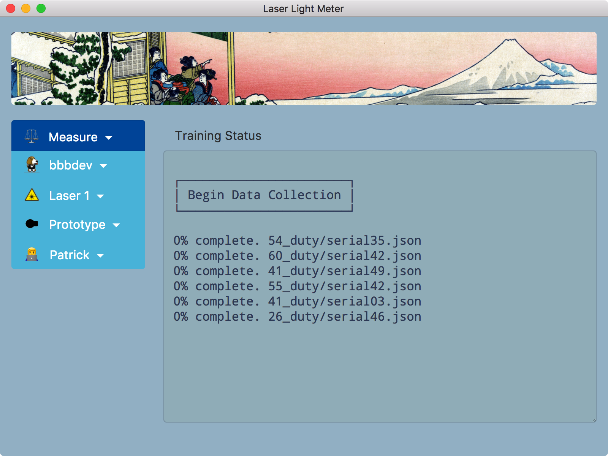Screen dimensions: 608x456
Task: Open the Prototype dropdown caret
Action: [116, 225]
